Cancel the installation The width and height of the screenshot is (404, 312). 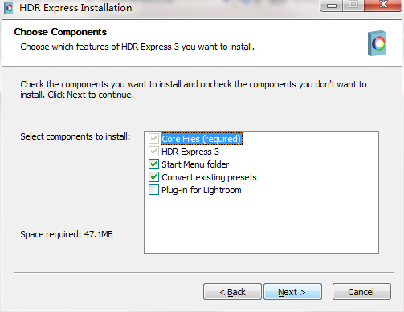point(361,292)
